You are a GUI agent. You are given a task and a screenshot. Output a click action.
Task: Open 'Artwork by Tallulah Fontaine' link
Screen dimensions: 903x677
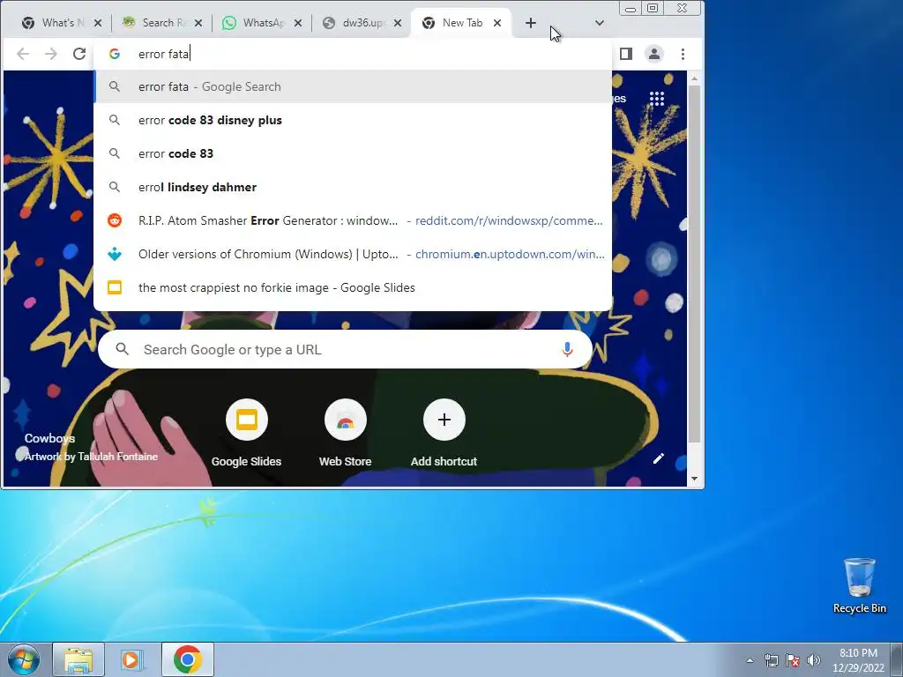coord(91,457)
